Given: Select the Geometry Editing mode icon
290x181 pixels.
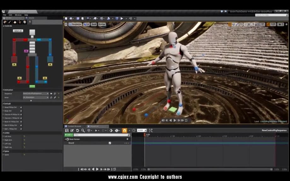Looking at the screenshot, I should 25,22.
